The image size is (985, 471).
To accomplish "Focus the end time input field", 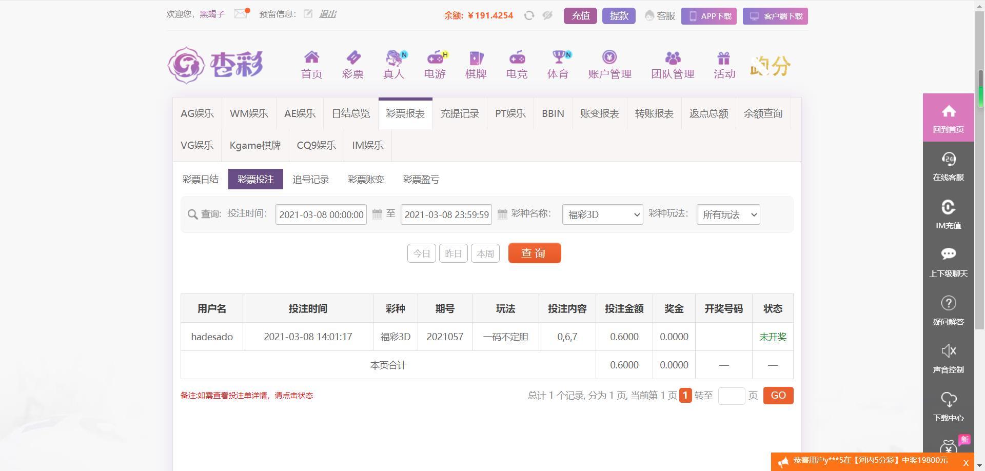I will click(446, 214).
